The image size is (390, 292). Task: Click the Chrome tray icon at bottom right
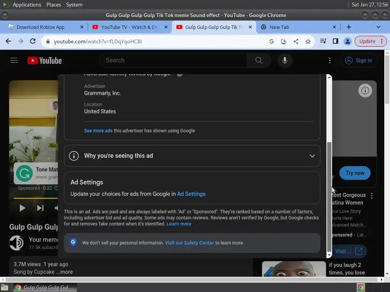(361, 287)
